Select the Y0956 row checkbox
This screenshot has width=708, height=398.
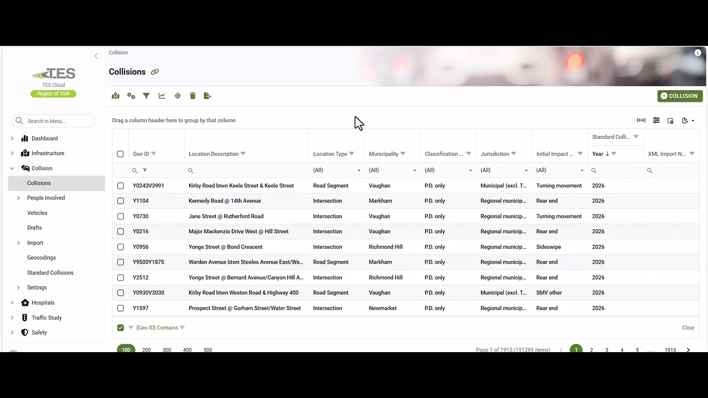click(121, 247)
